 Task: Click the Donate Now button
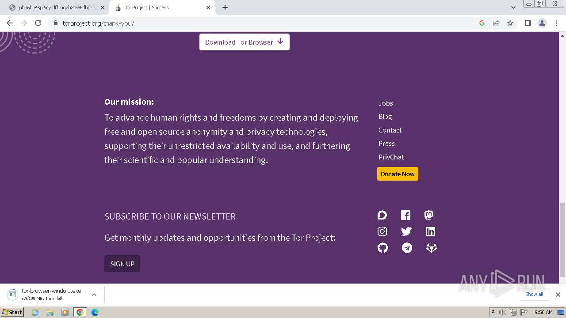click(x=398, y=174)
